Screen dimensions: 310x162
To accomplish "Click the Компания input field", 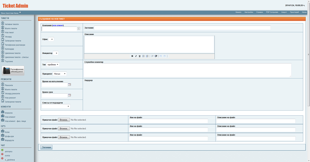I will coord(59,29).
